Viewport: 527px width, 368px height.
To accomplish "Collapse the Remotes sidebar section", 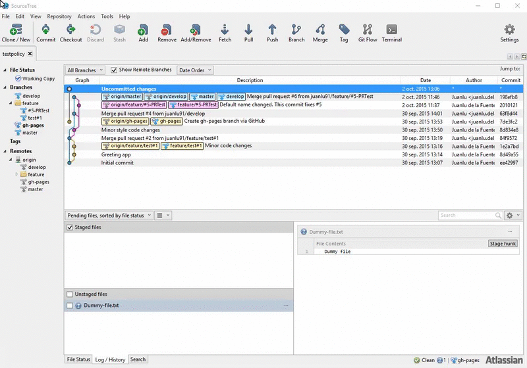I will pos(5,151).
